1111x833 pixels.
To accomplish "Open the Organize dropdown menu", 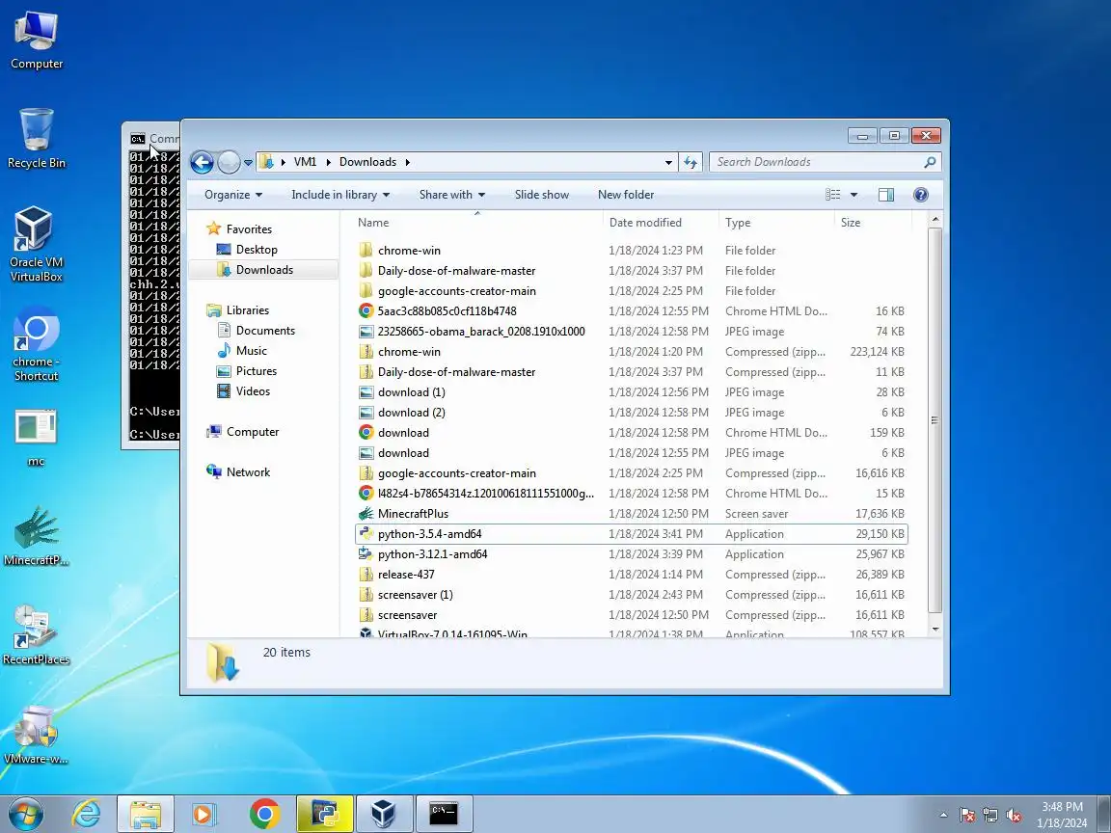I will pos(233,195).
